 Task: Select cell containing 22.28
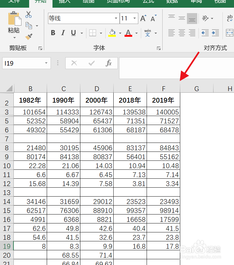30,165
